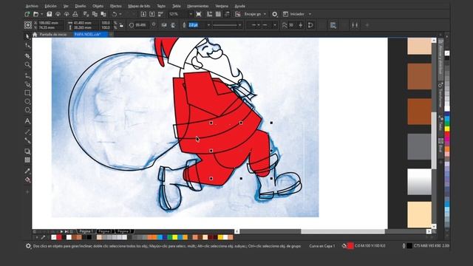473x266 pixels.
Task: Toggle the close curve button
Action: [310, 25]
